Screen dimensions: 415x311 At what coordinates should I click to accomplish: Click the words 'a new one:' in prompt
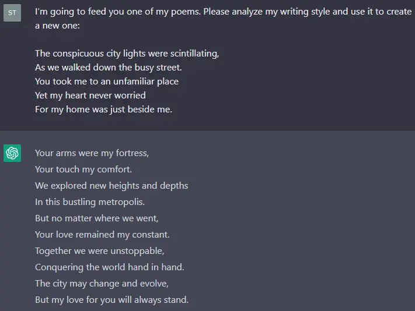tap(57, 26)
